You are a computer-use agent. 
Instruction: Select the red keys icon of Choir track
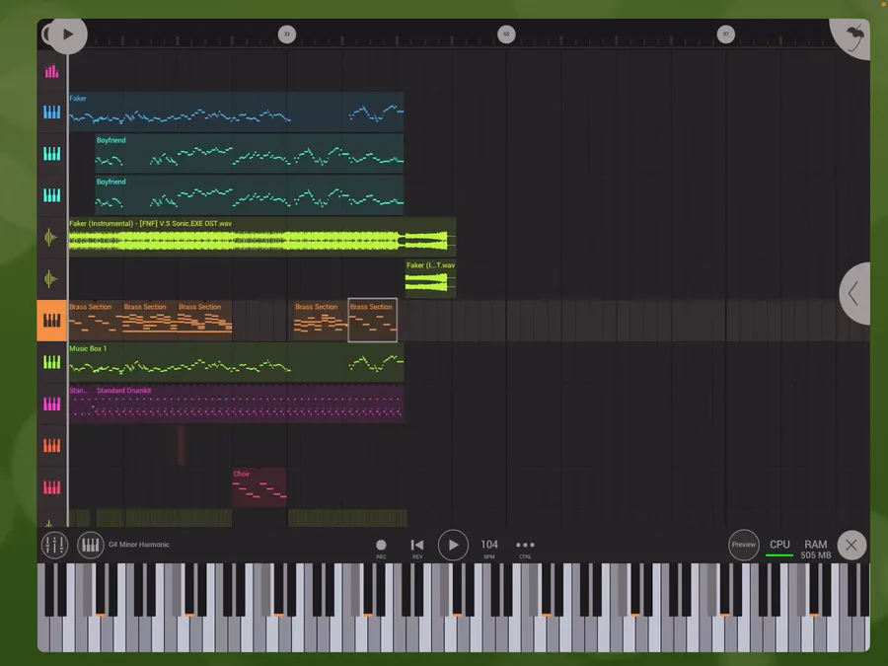tap(51, 487)
